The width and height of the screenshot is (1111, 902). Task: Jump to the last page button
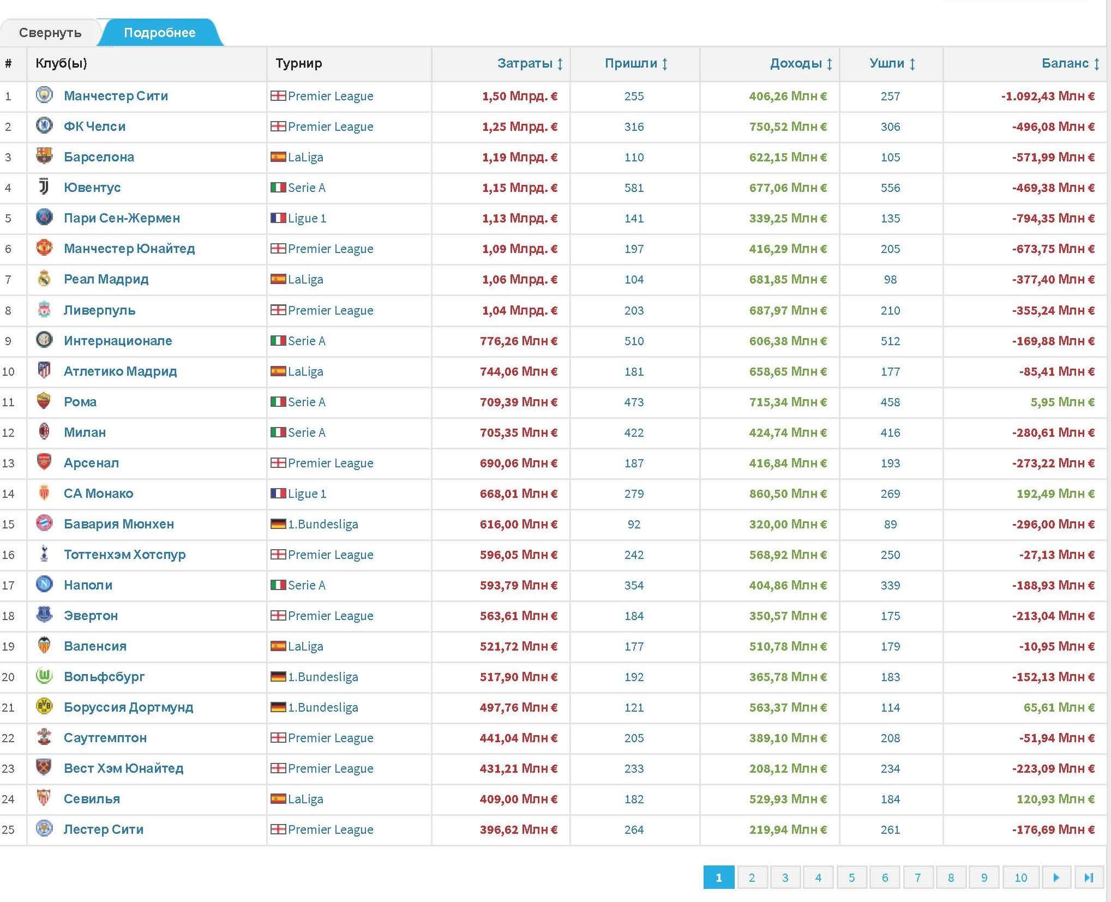point(1089,877)
